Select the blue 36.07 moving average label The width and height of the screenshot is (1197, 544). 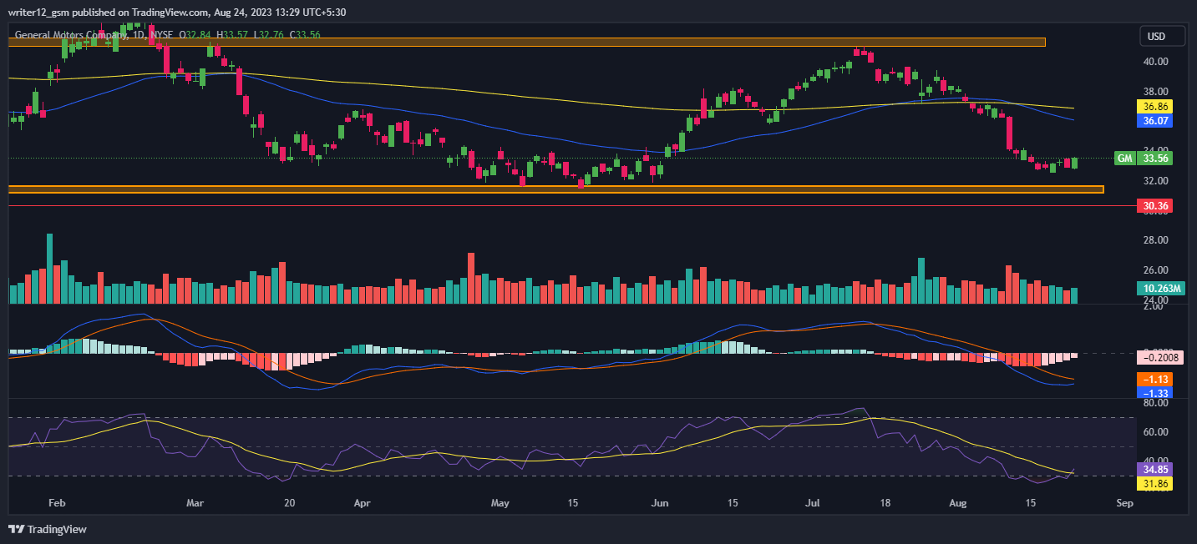pyautogui.click(x=1155, y=121)
